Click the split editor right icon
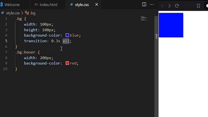208x117 pixels. pos(144,4)
